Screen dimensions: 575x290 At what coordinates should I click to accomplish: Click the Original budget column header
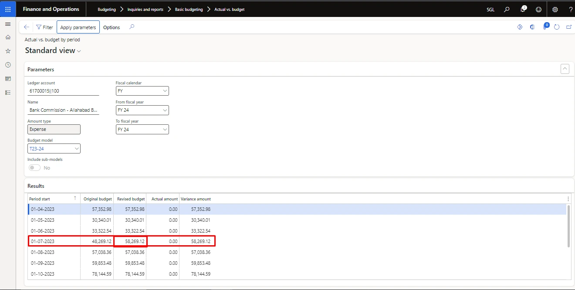coord(97,199)
